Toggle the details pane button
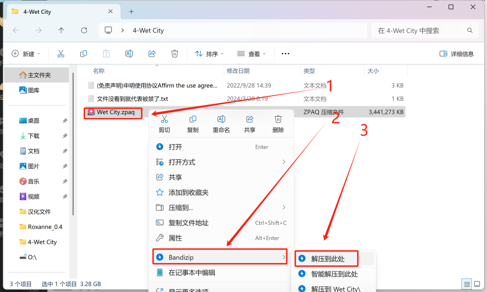 [x=457, y=54]
